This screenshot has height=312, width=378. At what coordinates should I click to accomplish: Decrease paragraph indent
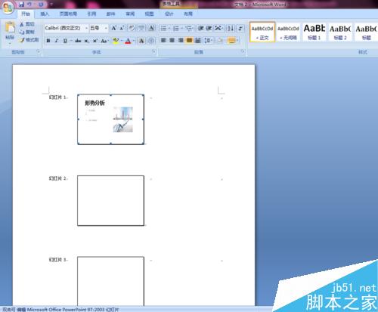[200, 28]
